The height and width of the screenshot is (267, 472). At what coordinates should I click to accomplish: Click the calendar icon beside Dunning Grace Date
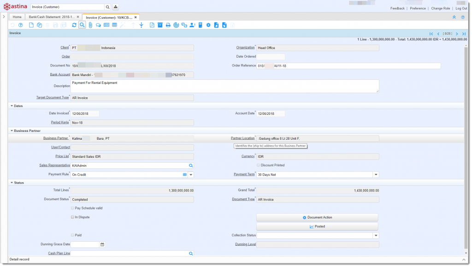[x=102, y=244]
